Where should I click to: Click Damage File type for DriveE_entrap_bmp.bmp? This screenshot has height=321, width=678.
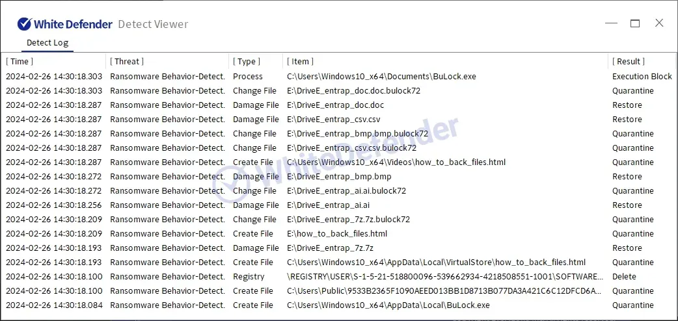[256, 176]
